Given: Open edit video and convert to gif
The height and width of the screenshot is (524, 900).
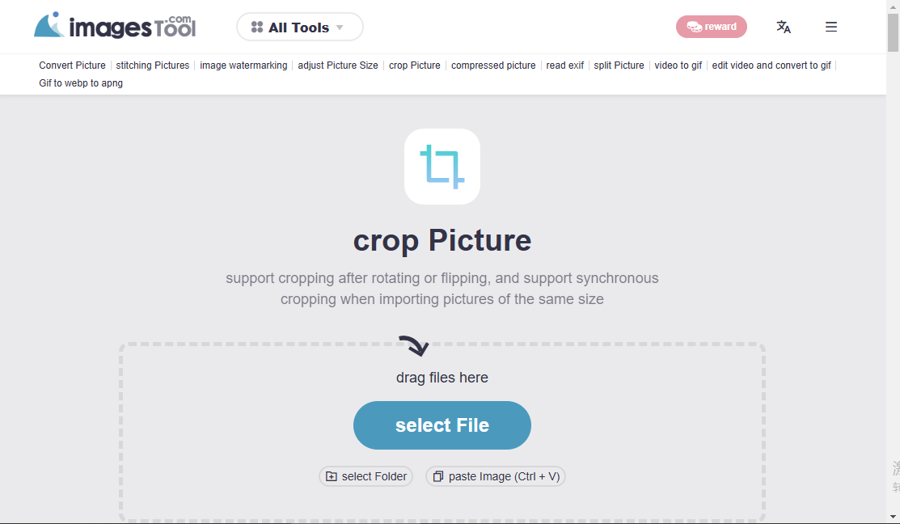Looking at the screenshot, I should 771,65.
